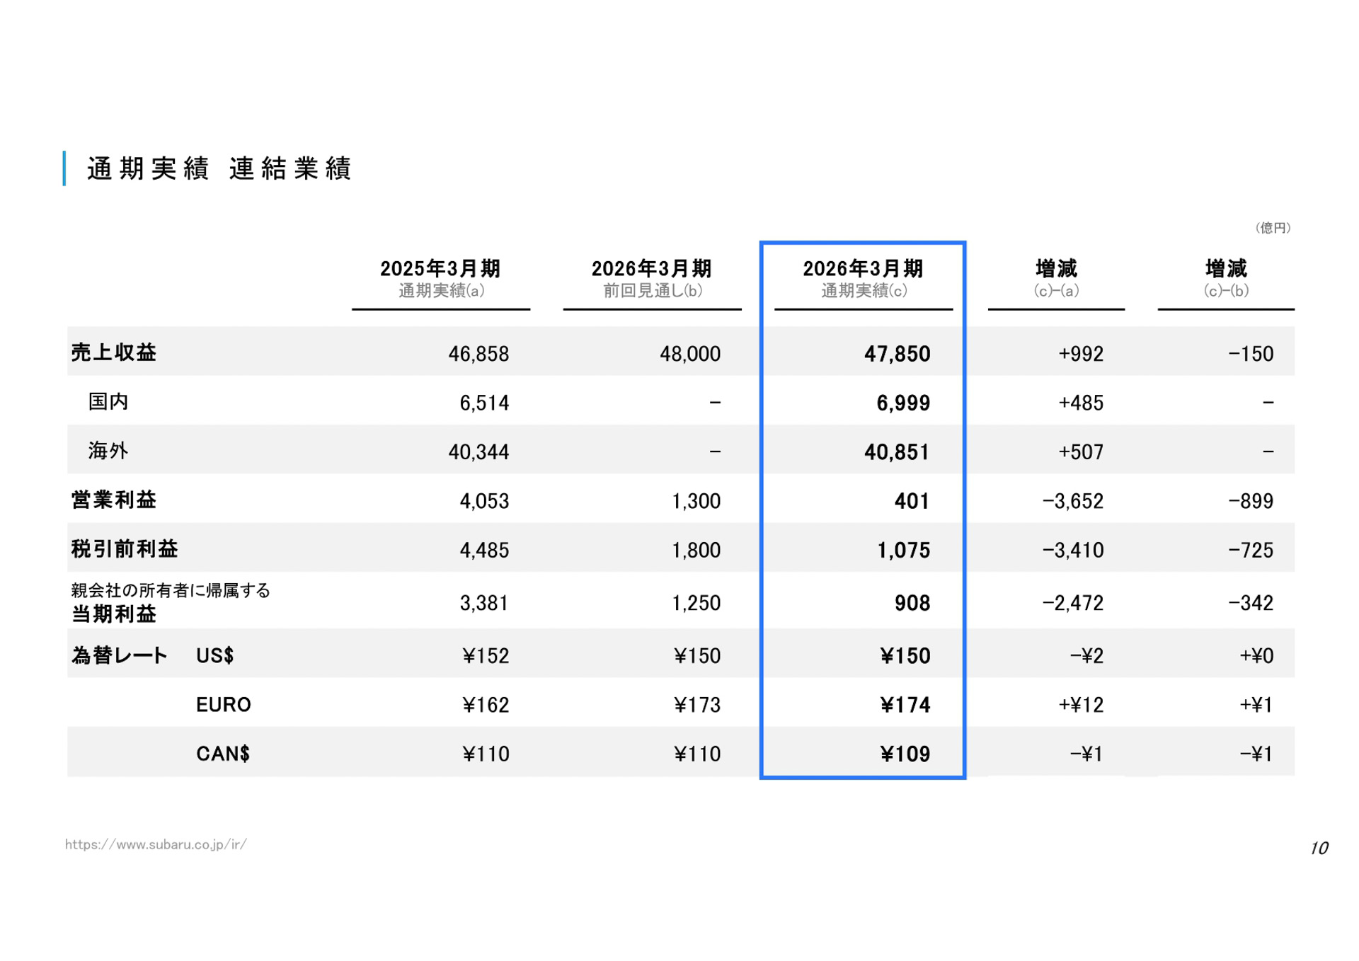Click the 親会社の所有者に帰属する text
Screen dimensions: 1359x961
[x=171, y=590]
